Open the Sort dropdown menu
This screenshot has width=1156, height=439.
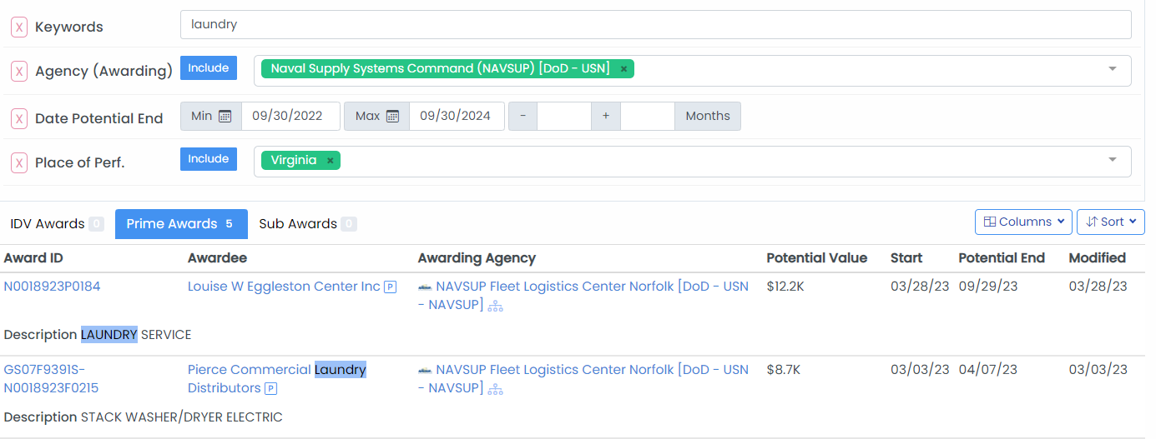1110,222
